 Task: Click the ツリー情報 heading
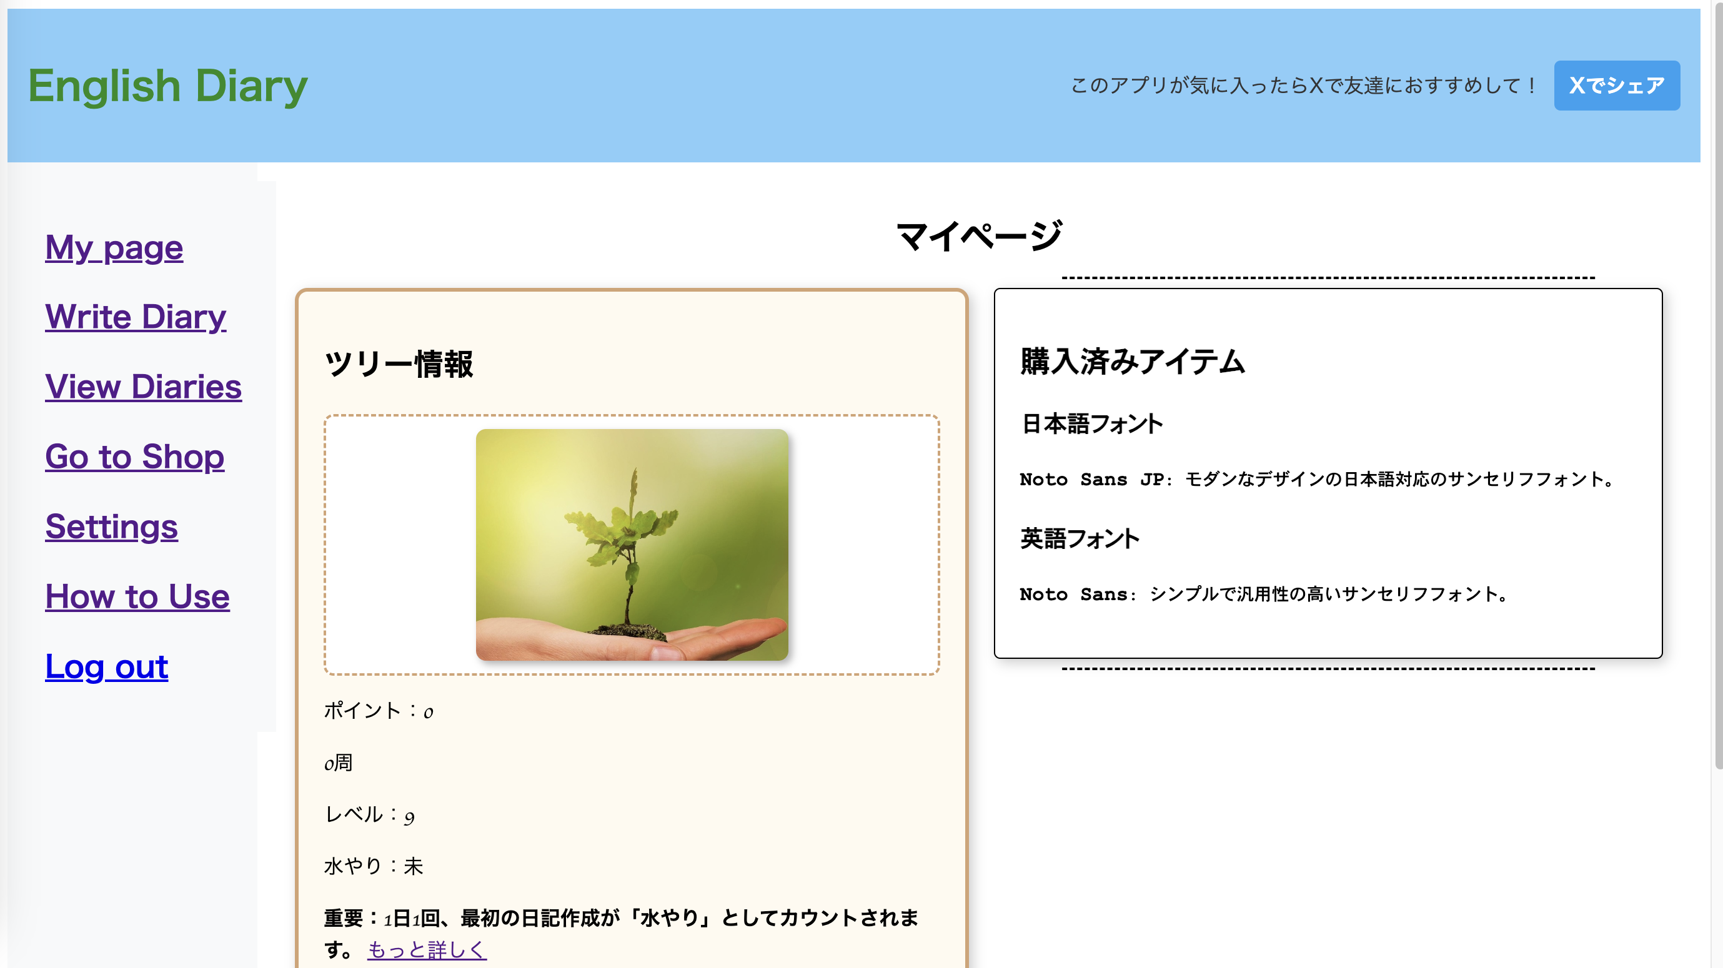399,364
